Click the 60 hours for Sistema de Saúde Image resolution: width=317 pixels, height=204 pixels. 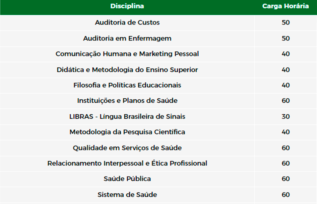click(286, 195)
